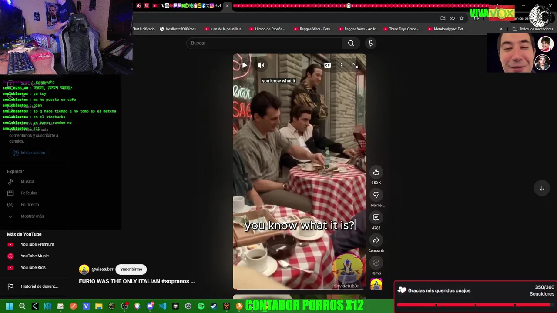
Task: Open the localhost:3000 bookmark
Action: point(179,29)
